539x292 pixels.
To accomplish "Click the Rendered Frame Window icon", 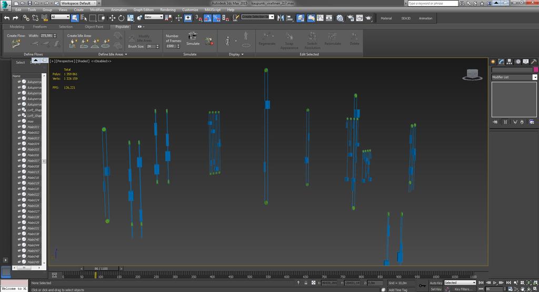I will [x=359, y=18].
